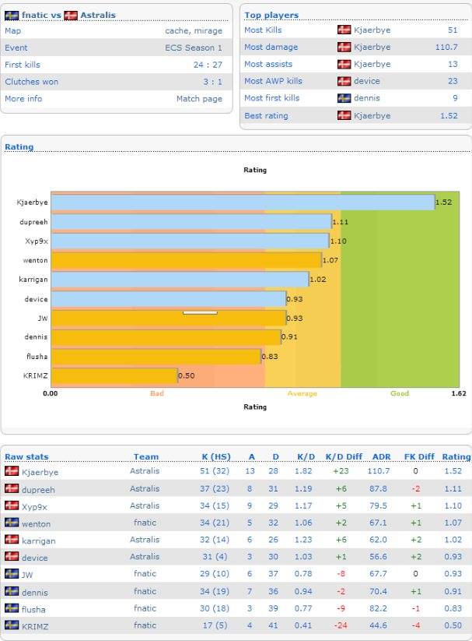Open karrigan player link in Raw stats
The height and width of the screenshot is (641, 472).
38,541
